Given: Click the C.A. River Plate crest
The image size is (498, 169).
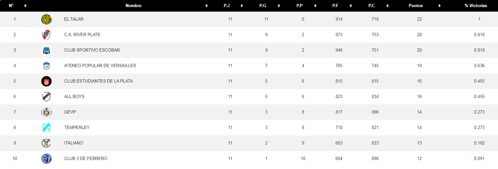Looking at the screenshot, I should 46,35.
